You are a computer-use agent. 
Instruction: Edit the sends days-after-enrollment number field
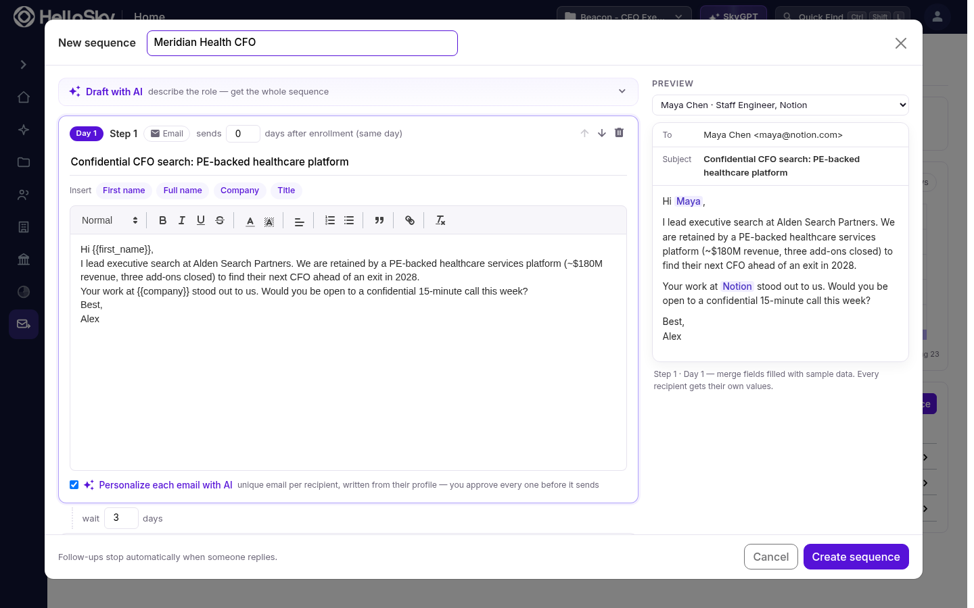tap(243, 134)
